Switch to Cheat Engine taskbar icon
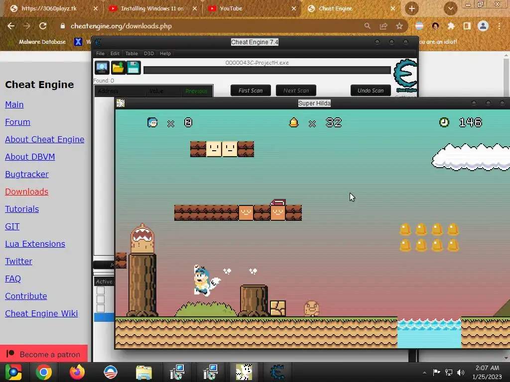Screen dimensions: 510x382 point(277,372)
